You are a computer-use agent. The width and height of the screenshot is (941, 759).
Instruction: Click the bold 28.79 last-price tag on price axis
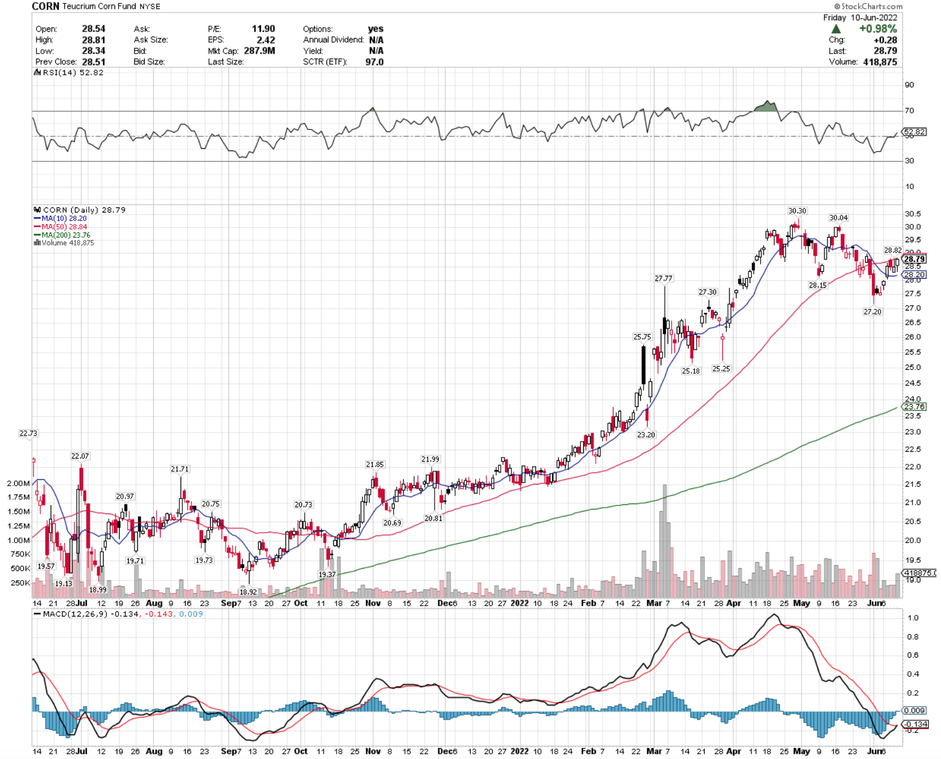(x=915, y=259)
